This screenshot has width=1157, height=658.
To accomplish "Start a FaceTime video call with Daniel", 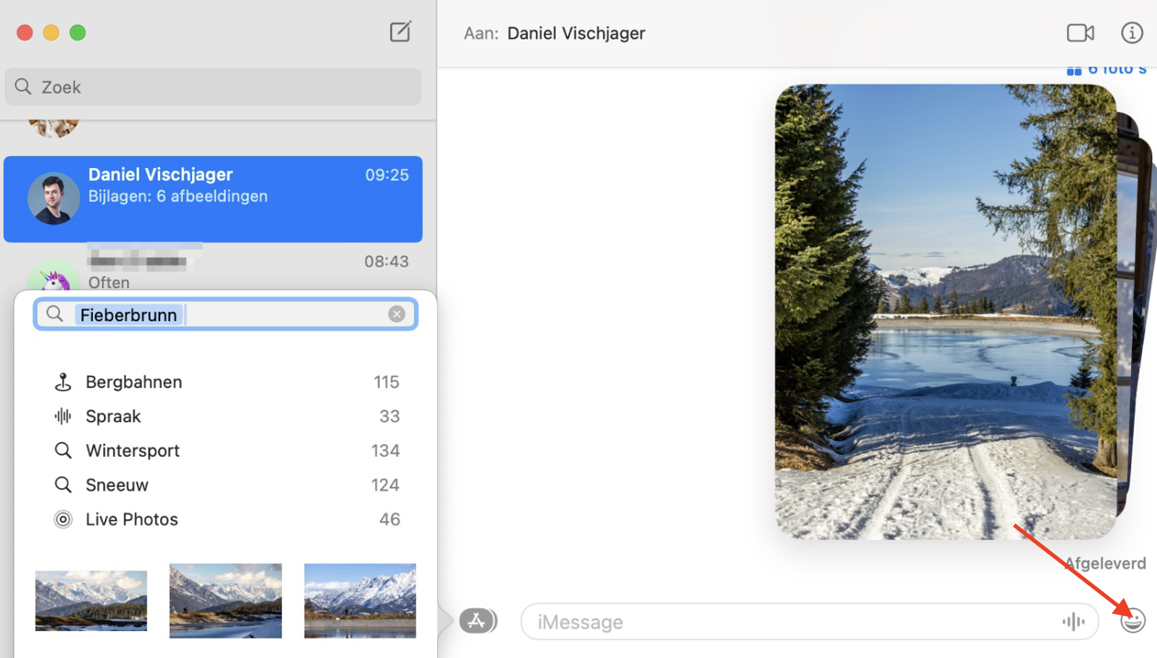I will [x=1080, y=33].
